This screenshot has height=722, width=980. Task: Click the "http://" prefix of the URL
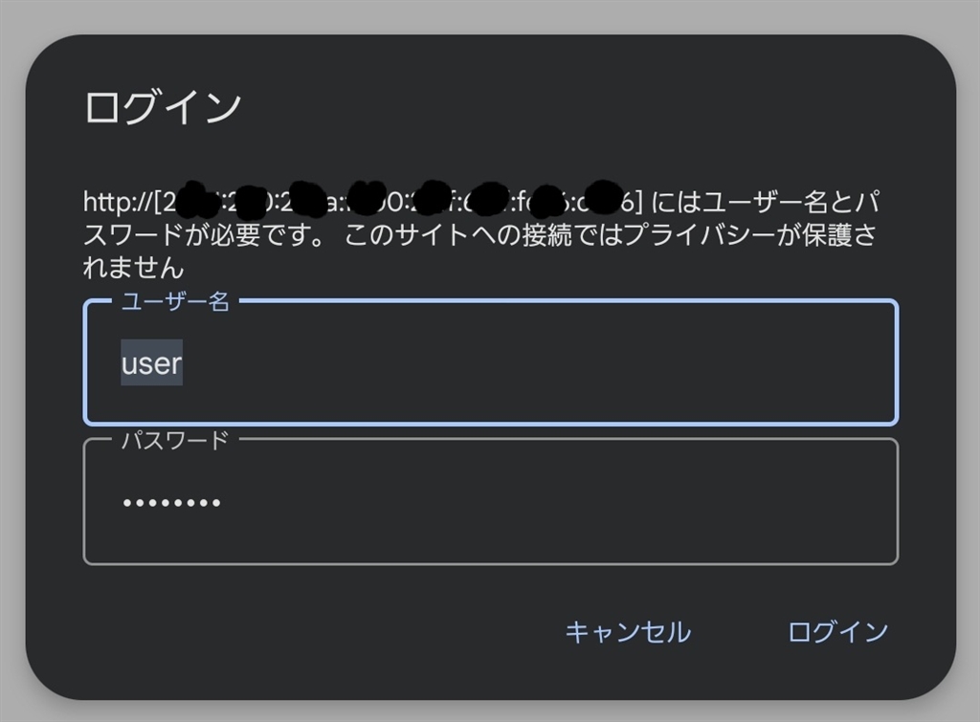click(x=115, y=203)
